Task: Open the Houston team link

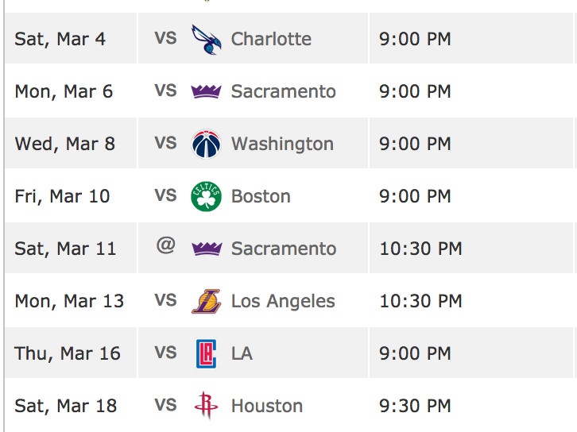Action: coord(267,406)
